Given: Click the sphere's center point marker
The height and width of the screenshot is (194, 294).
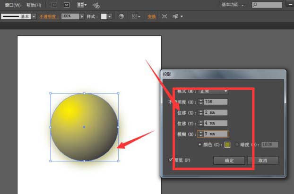Looking at the screenshot, I should tap(84, 127).
